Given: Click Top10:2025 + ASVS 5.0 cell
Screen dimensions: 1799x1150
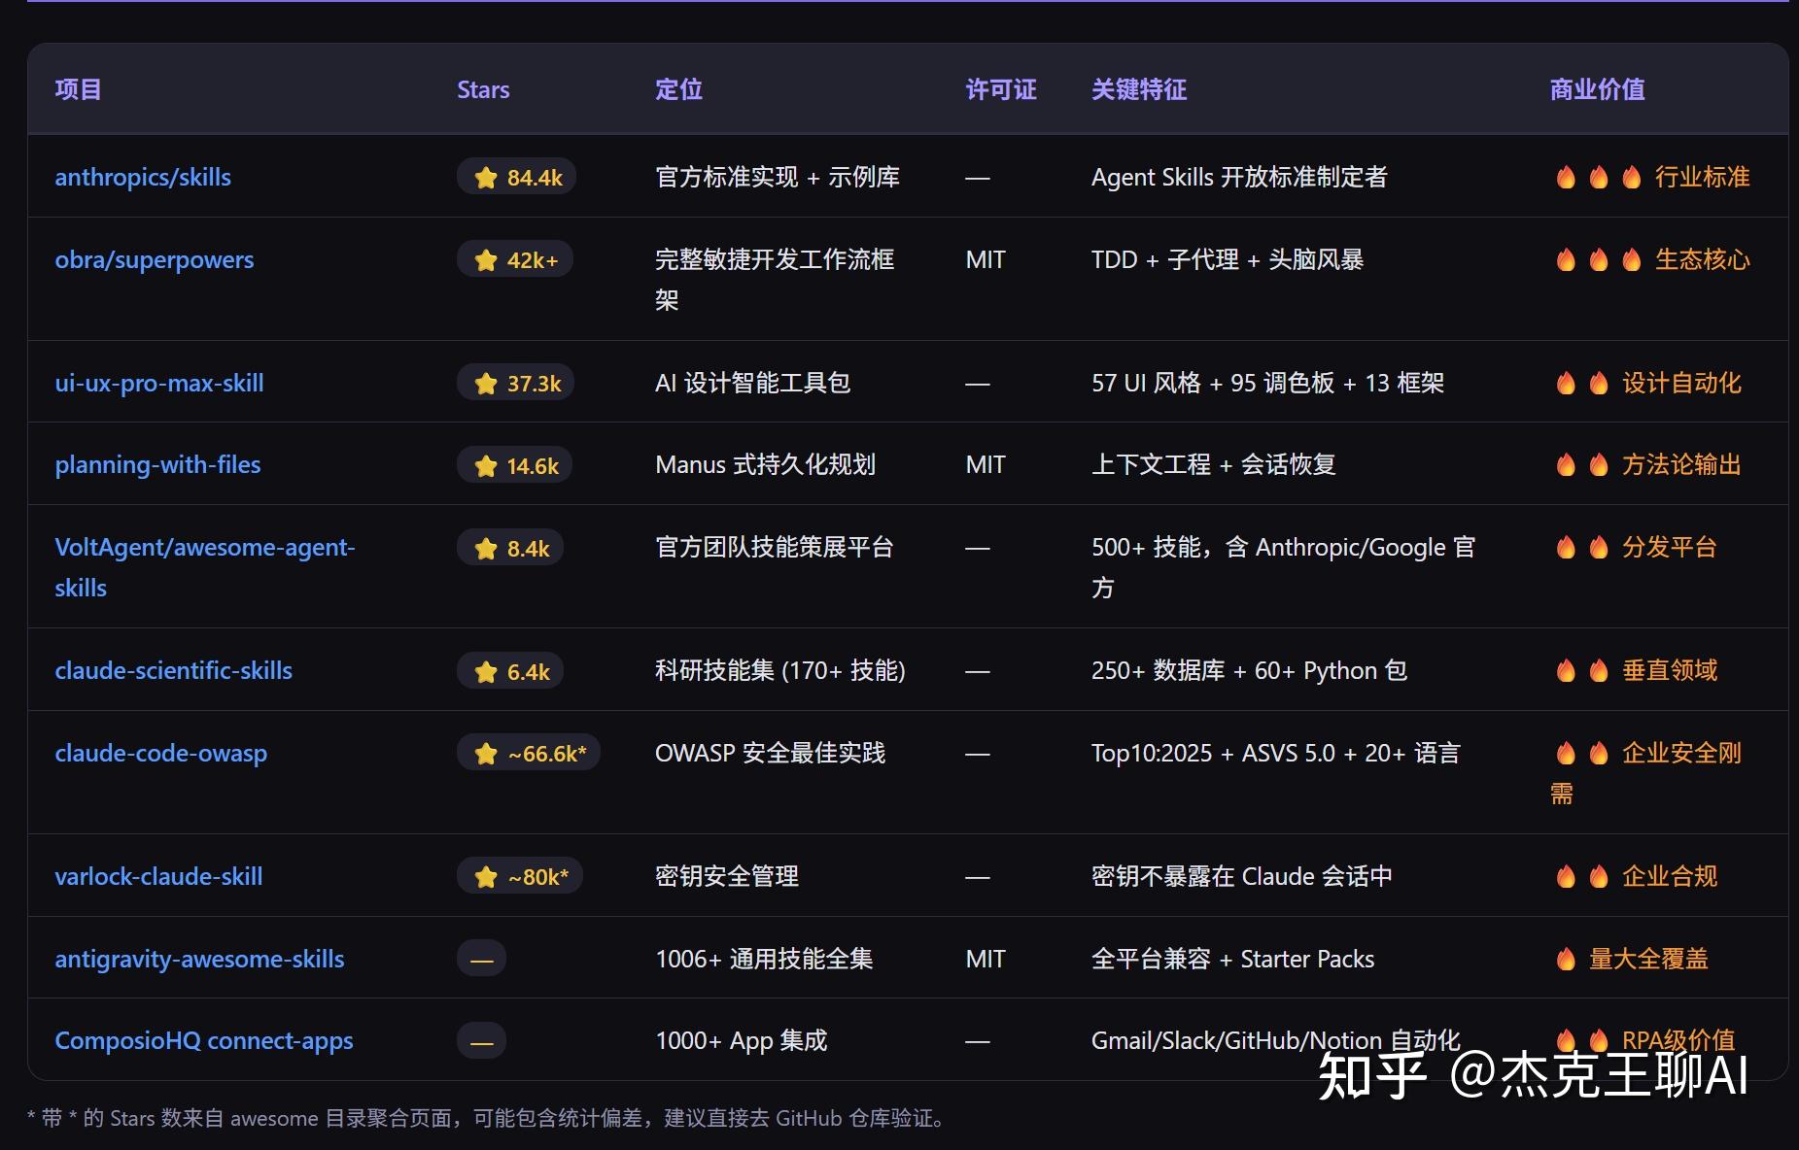Looking at the screenshot, I should point(1275,753).
